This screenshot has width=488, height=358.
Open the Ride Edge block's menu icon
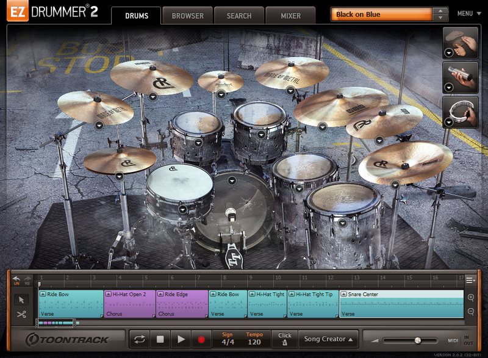coord(160,294)
